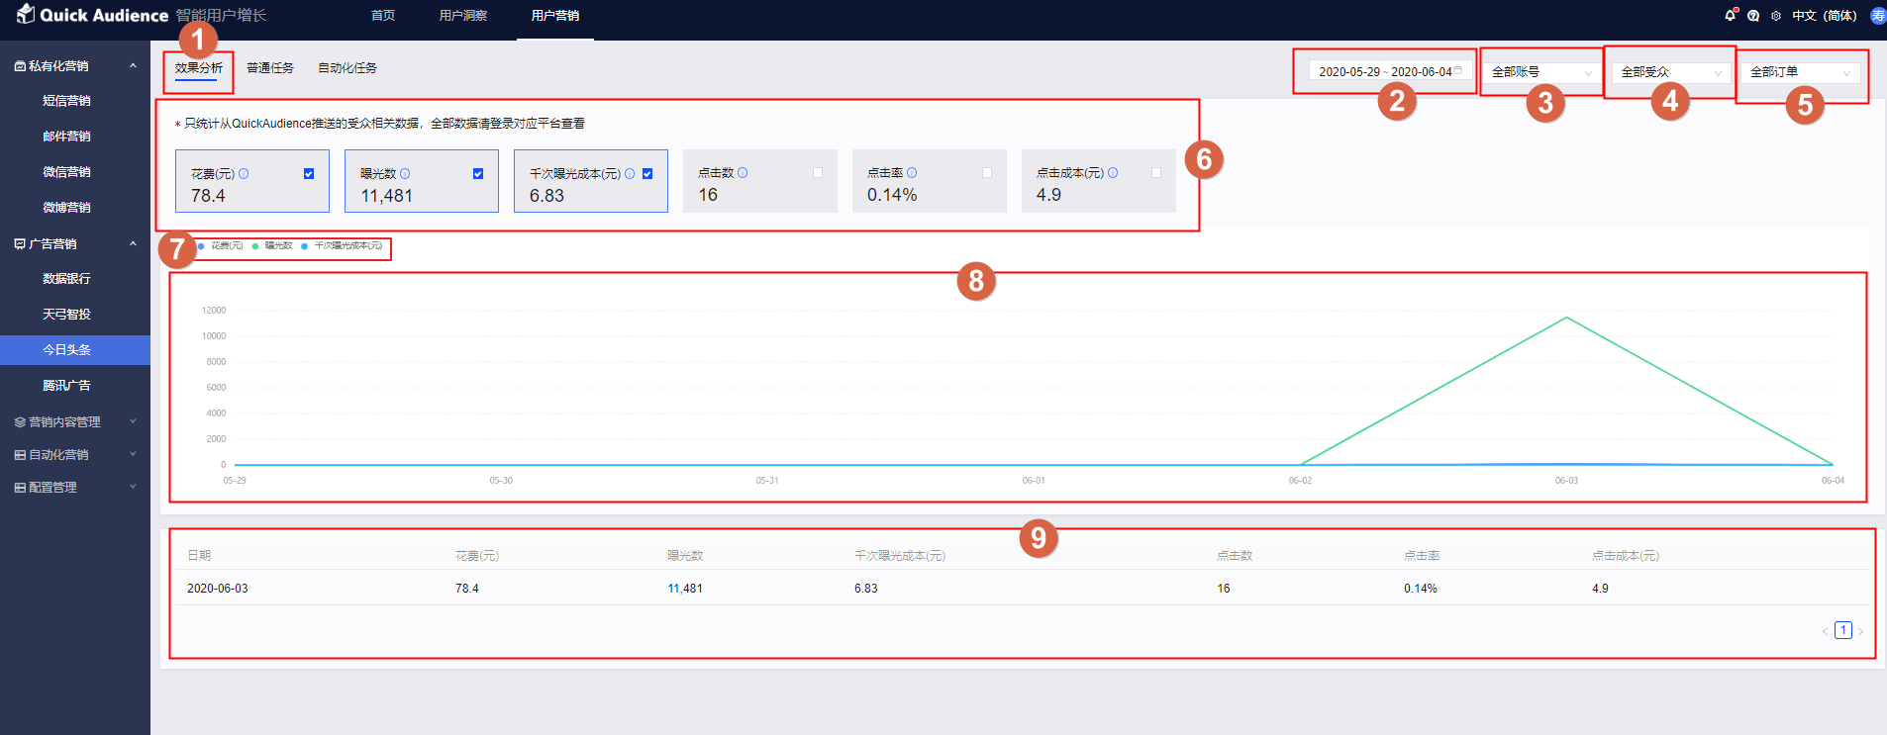Click the 11,481 value in table row
Viewport: 1887px width, 735px height.
pyautogui.click(x=685, y=589)
